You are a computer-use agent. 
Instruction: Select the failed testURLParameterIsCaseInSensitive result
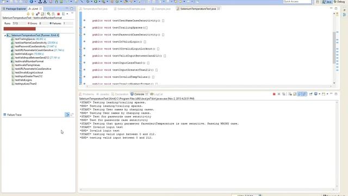point(38,50)
